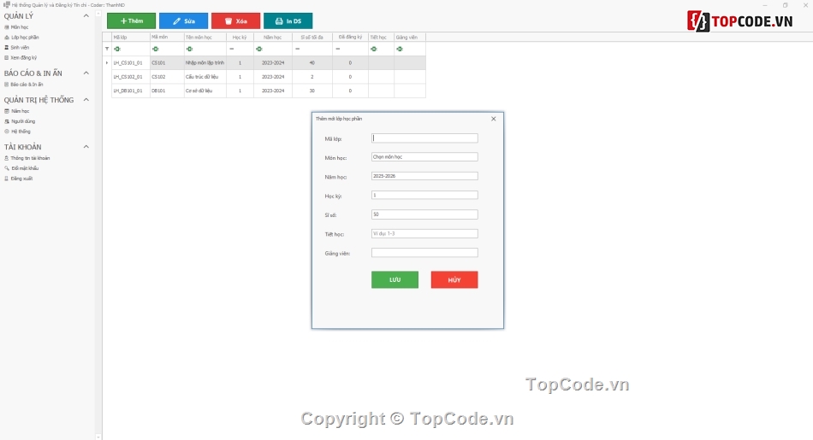Open the Năm học 2025-2026 combo box

pos(424,176)
